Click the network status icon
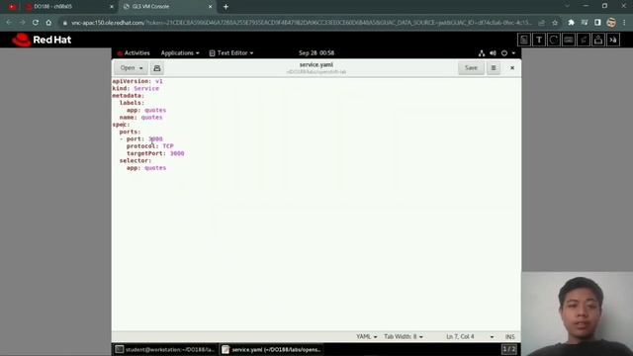This screenshot has height=356, width=633. (x=482, y=52)
